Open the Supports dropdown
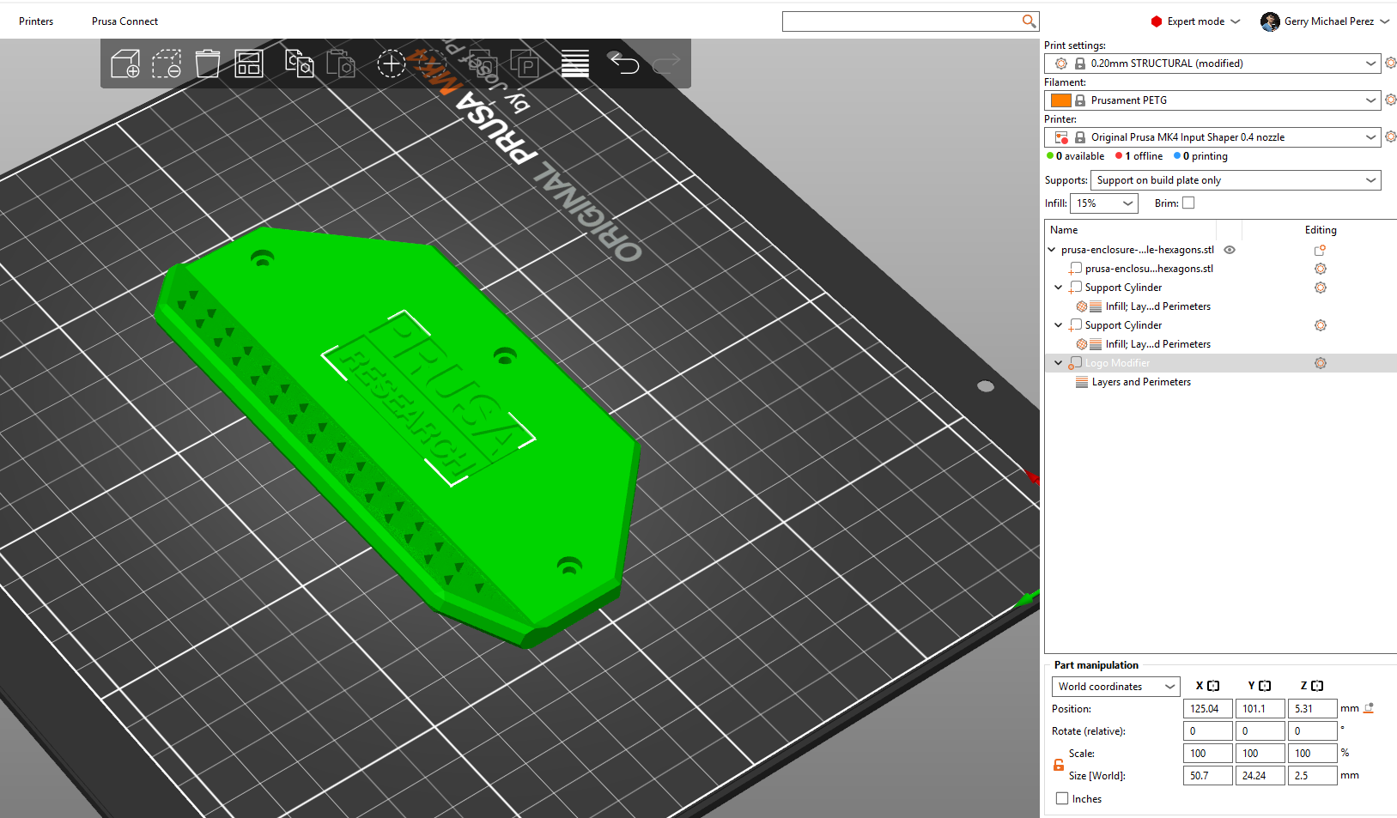The width and height of the screenshot is (1397, 818). point(1236,180)
